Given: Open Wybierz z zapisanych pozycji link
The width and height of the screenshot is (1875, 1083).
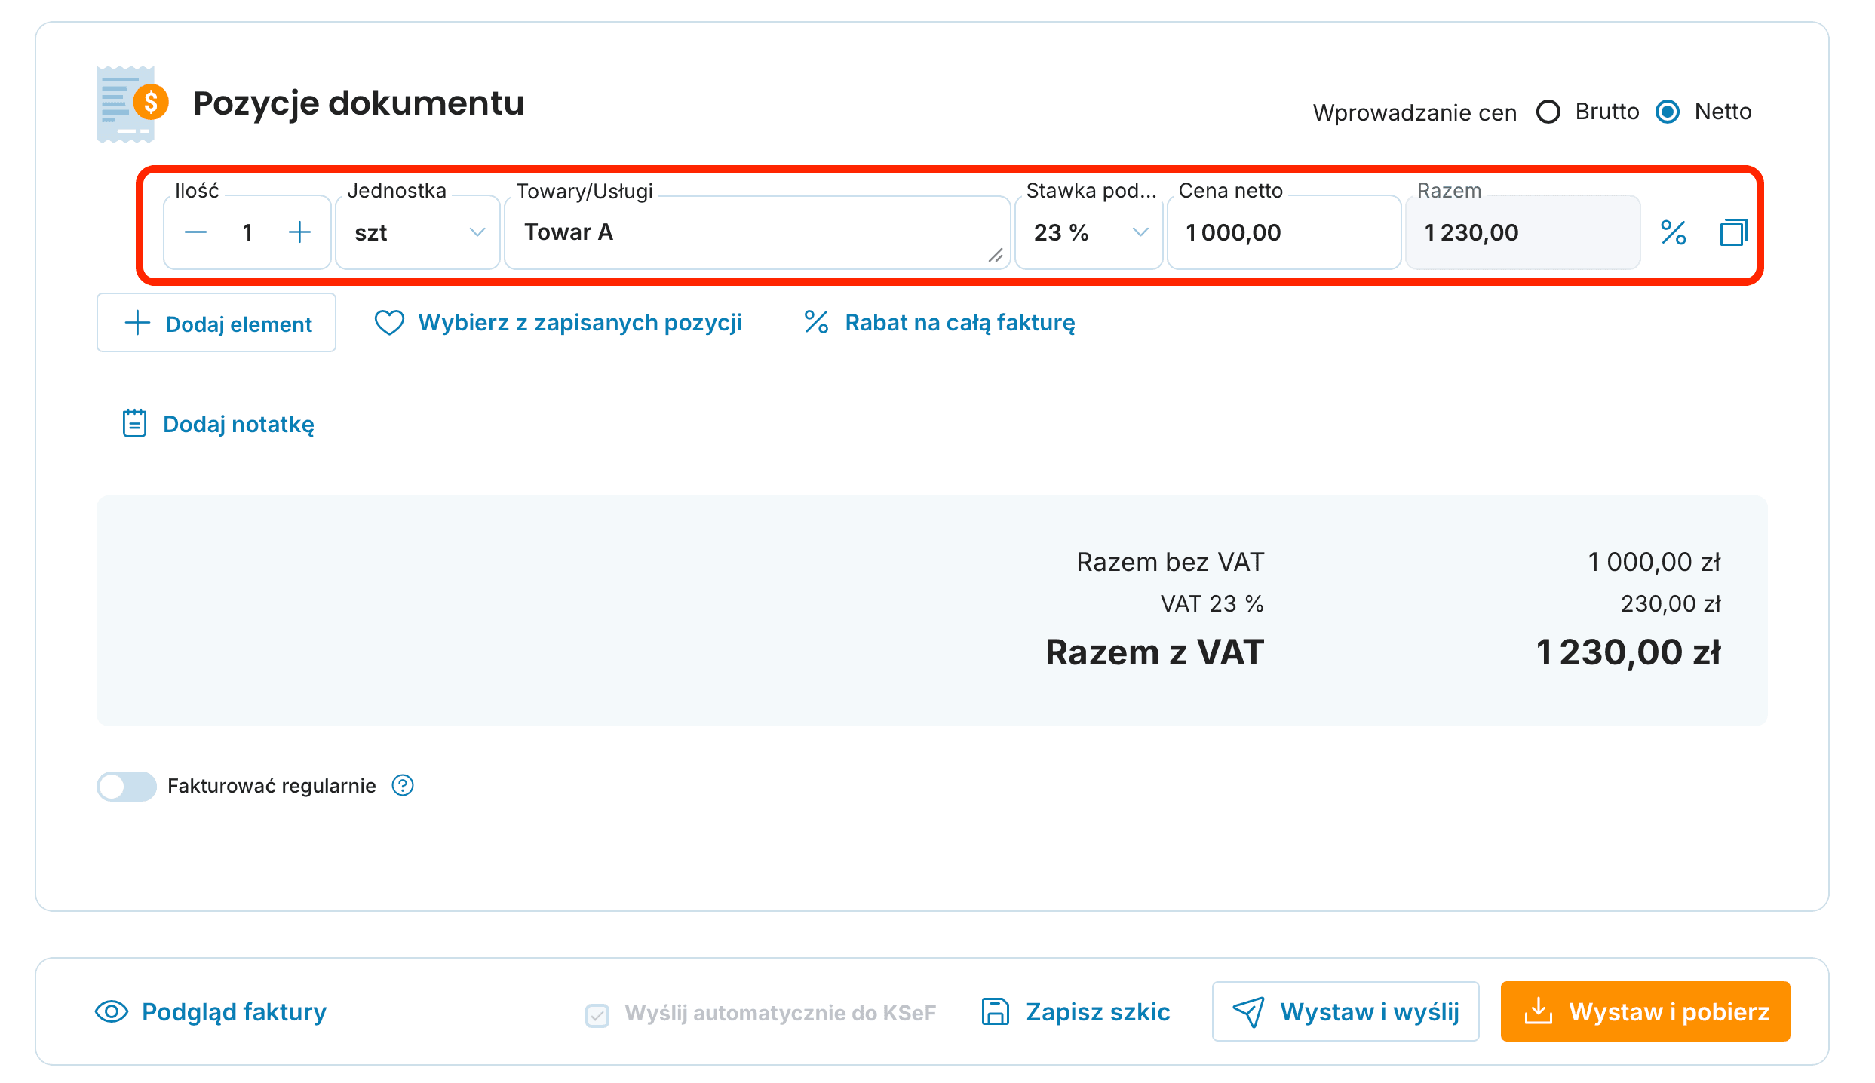Looking at the screenshot, I should coord(558,323).
